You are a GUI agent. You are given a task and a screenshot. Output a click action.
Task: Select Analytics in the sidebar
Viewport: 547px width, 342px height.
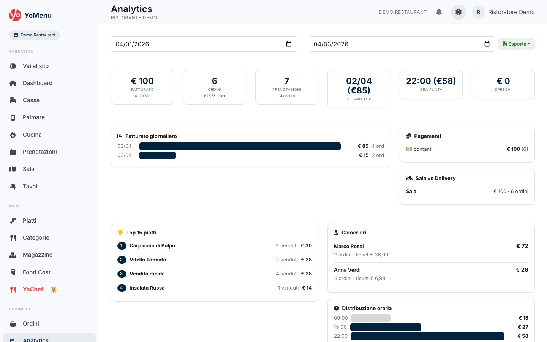pyautogui.click(x=36, y=340)
